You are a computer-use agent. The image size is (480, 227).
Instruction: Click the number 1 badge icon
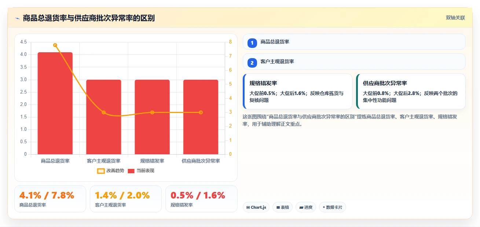tap(252, 43)
